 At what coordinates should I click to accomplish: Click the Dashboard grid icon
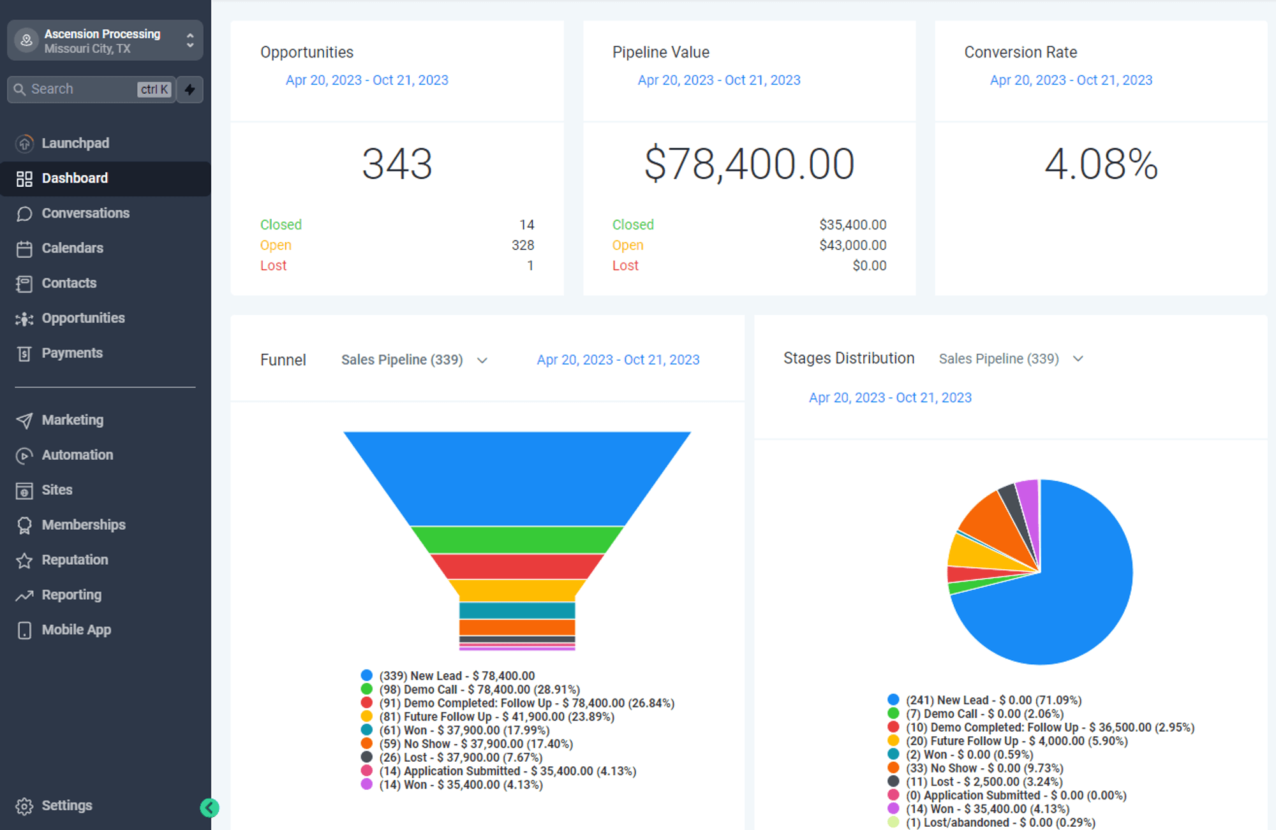click(x=24, y=178)
